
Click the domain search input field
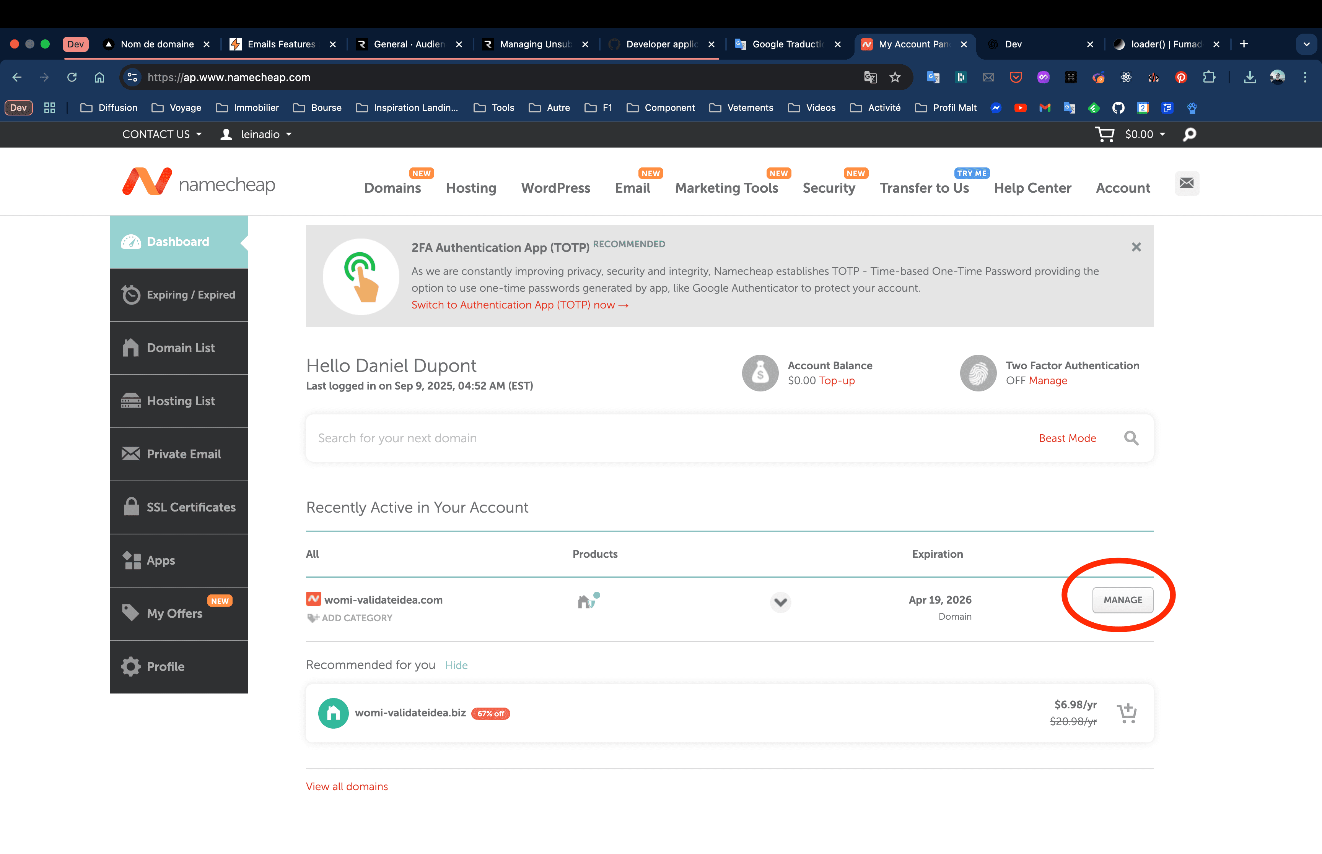coord(666,438)
